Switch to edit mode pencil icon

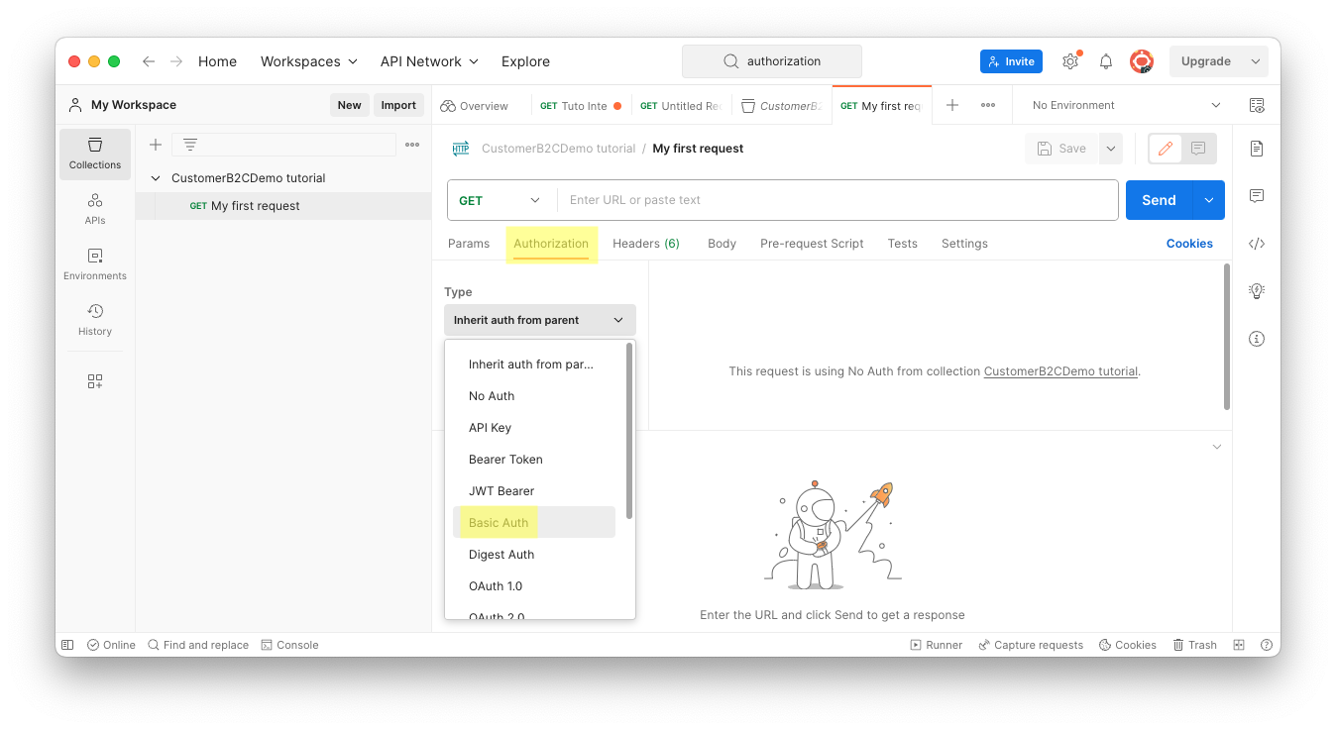click(x=1166, y=149)
